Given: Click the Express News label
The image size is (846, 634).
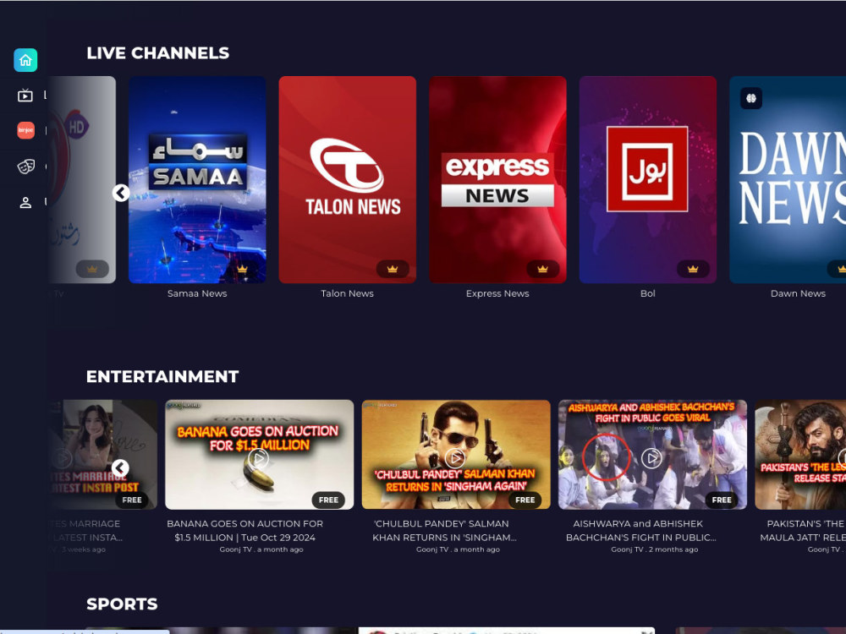Looking at the screenshot, I should [x=497, y=293].
